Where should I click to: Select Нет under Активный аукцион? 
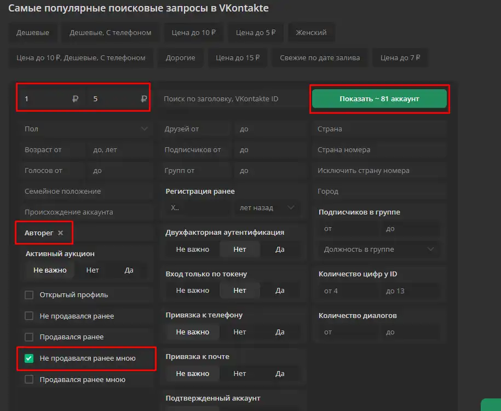[93, 270]
